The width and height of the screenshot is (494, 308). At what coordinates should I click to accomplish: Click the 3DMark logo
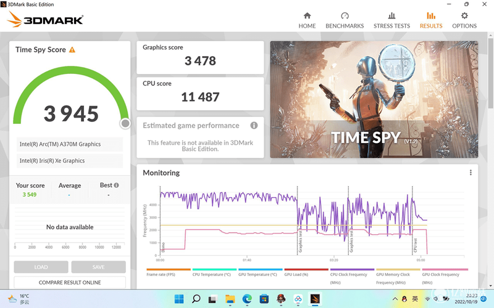(x=45, y=20)
